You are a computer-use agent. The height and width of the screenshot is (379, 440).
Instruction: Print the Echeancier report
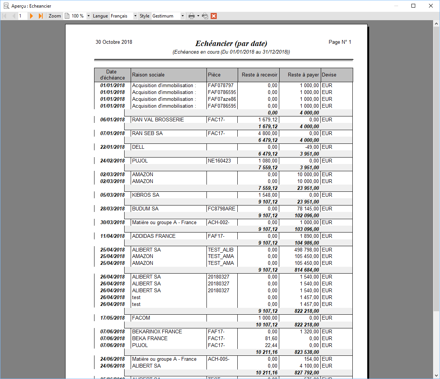[192, 16]
